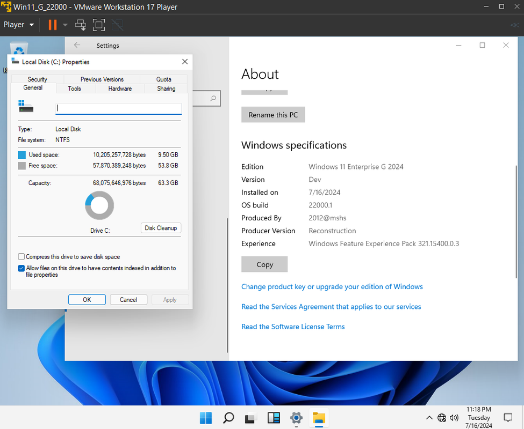Image resolution: width=524 pixels, height=429 pixels.
Task: Launch Disk Cleanup
Action: [x=161, y=228]
